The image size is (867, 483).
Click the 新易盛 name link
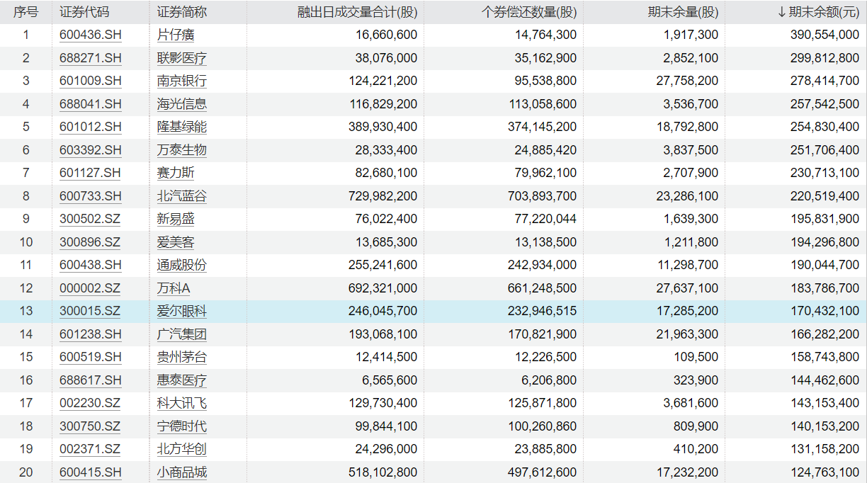[176, 219]
